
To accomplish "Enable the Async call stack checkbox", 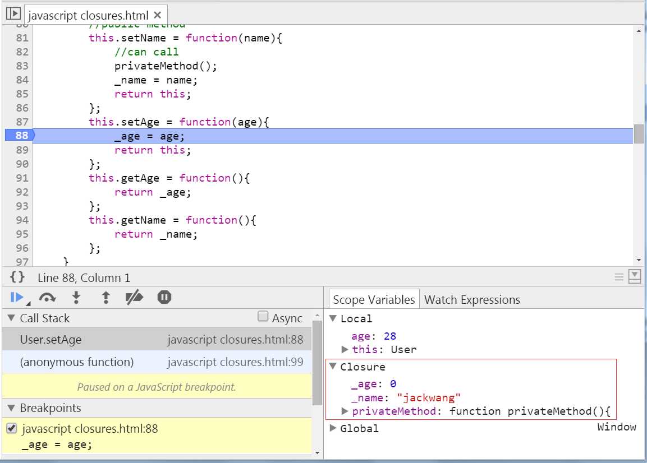I will [263, 316].
